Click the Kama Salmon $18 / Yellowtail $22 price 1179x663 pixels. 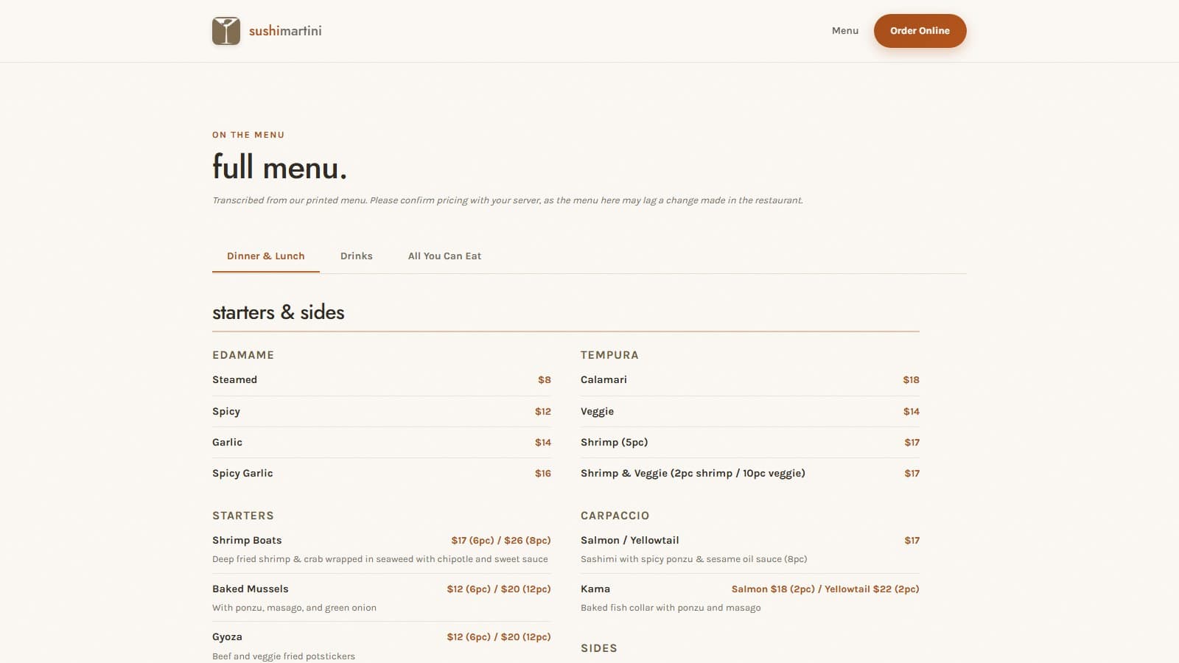(825, 589)
